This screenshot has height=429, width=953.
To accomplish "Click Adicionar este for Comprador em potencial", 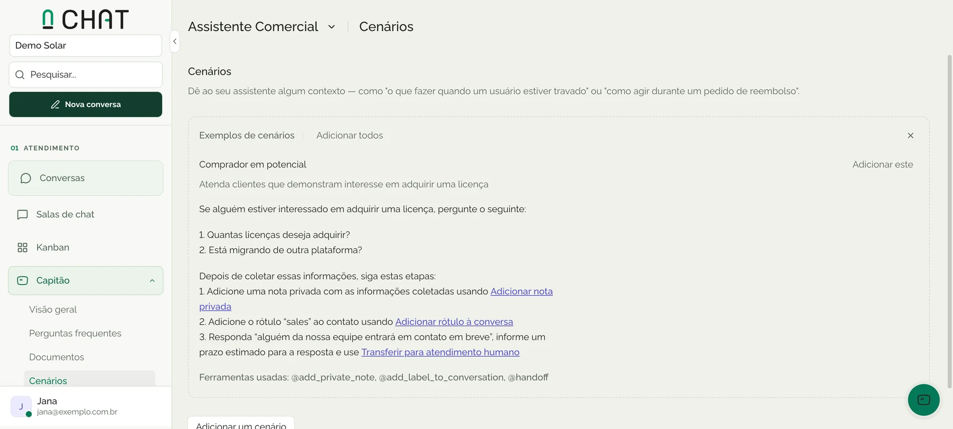I will pyautogui.click(x=883, y=165).
